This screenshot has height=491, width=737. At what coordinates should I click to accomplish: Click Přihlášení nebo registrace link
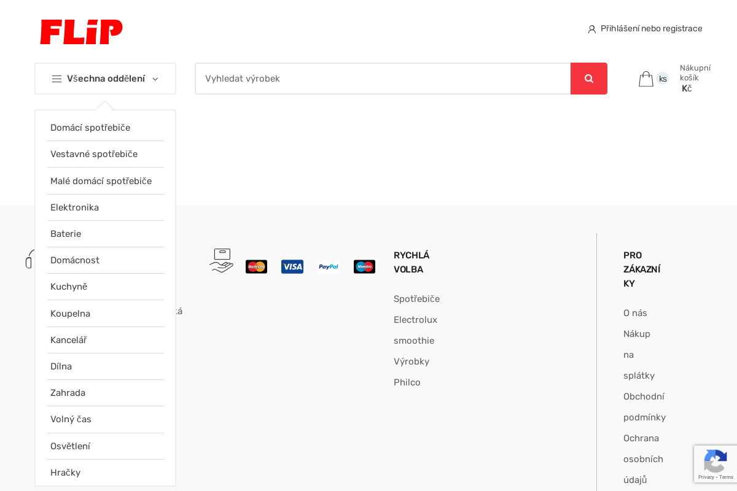(651, 29)
